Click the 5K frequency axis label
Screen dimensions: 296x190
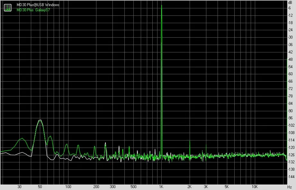coord(227,187)
